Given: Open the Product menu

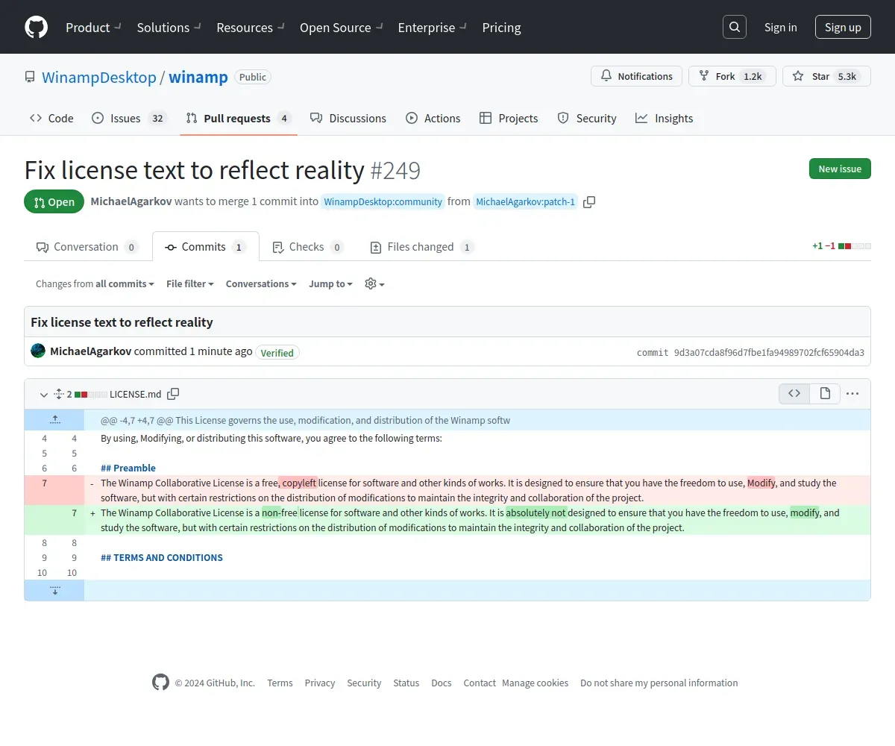Looking at the screenshot, I should click(93, 27).
